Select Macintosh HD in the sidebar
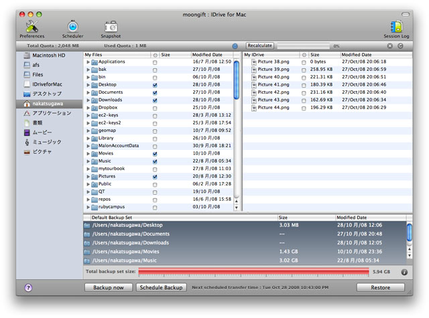Image resolution: width=429 pixels, height=318 pixels. click(49, 56)
